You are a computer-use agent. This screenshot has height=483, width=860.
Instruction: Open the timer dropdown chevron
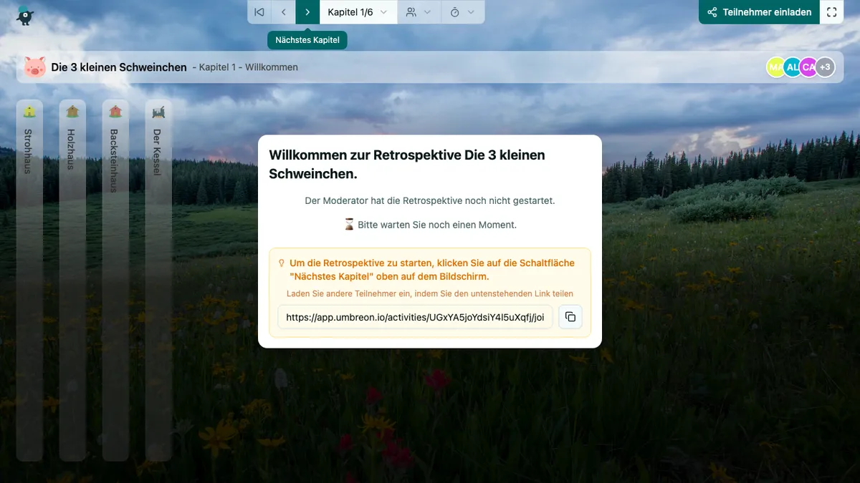[472, 12]
